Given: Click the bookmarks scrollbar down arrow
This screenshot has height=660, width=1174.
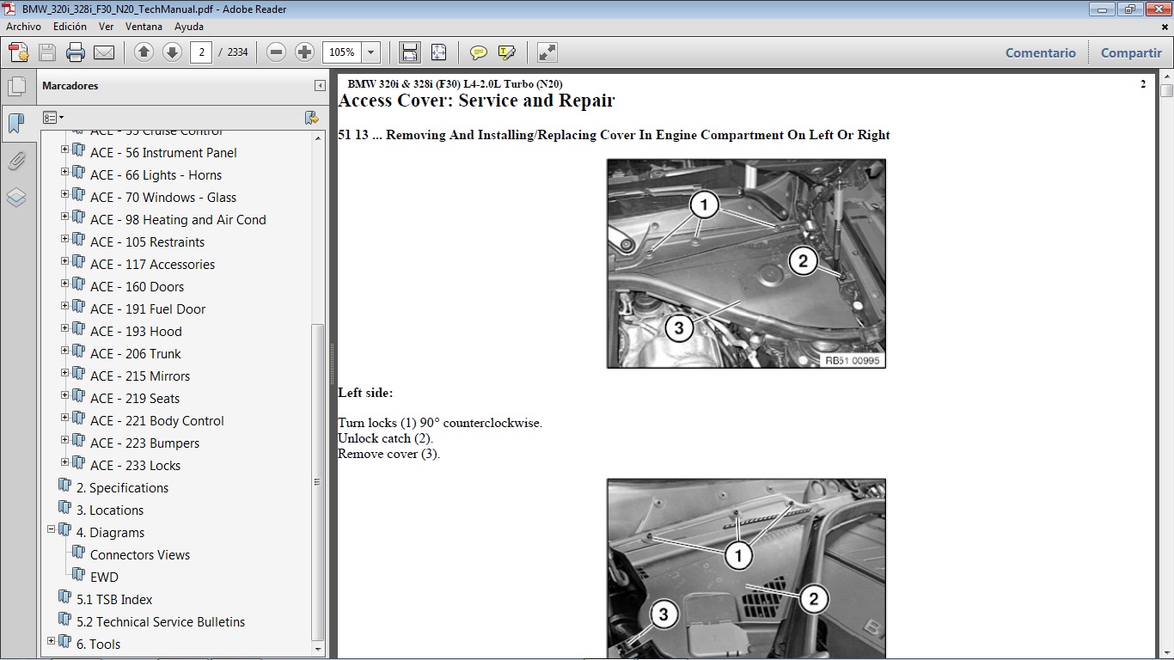Looking at the screenshot, I should tap(318, 649).
